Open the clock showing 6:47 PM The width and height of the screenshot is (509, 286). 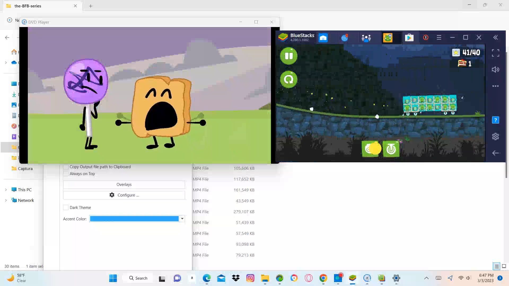tap(486, 278)
